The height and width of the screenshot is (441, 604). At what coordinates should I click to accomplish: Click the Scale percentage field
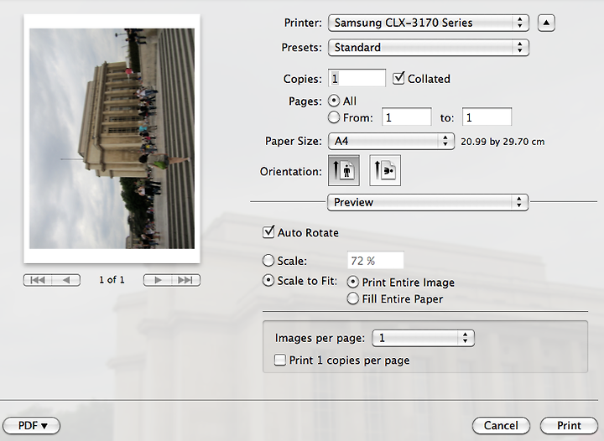coord(375,261)
